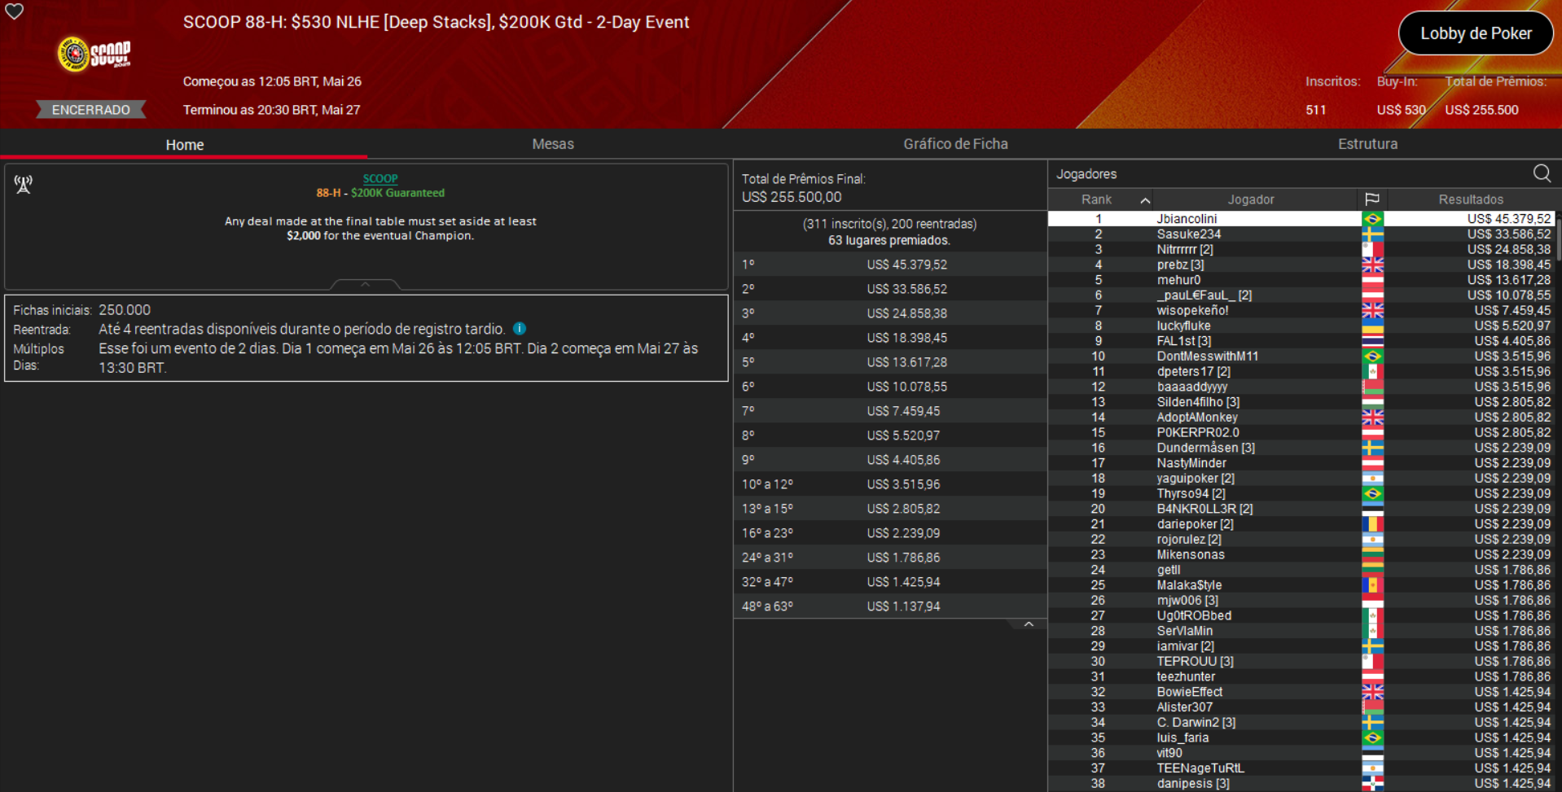Select player row P0KERPR02.0
This screenshot has height=792, width=1562.
(1301, 433)
